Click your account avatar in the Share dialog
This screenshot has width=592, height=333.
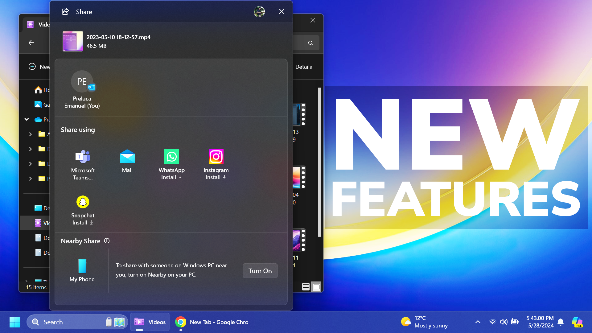click(x=259, y=12)
